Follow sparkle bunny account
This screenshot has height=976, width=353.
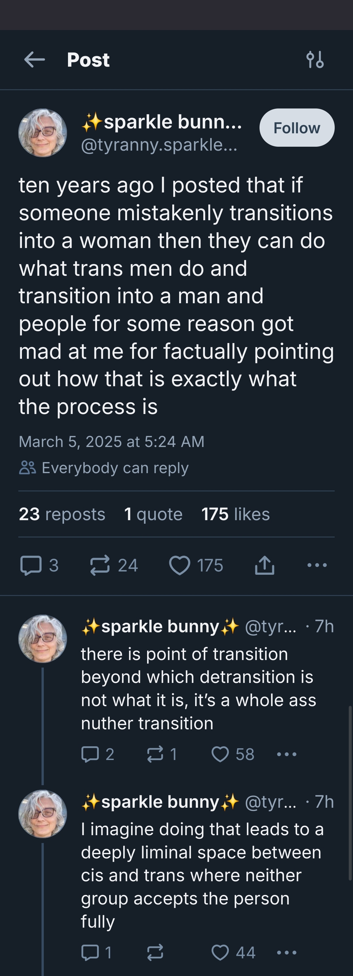(296, 128)
